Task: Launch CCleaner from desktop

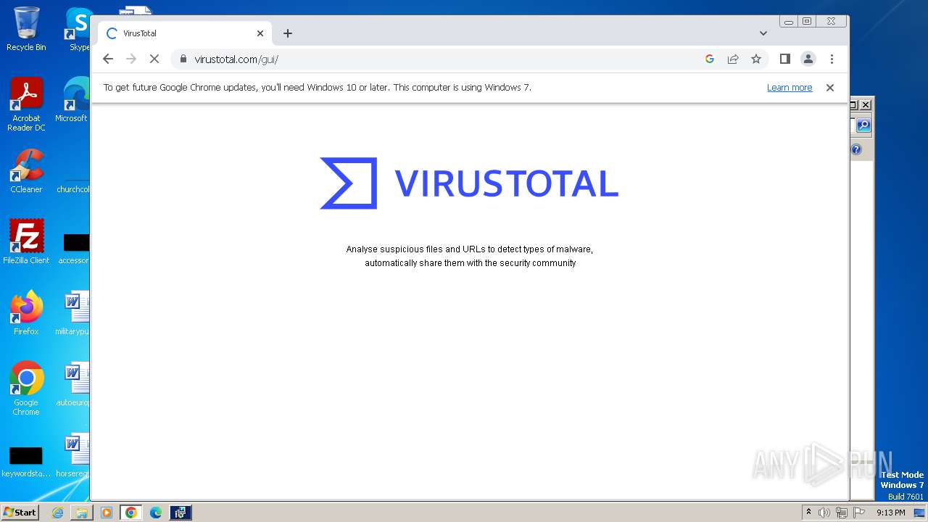Action: tap(26, 172)
